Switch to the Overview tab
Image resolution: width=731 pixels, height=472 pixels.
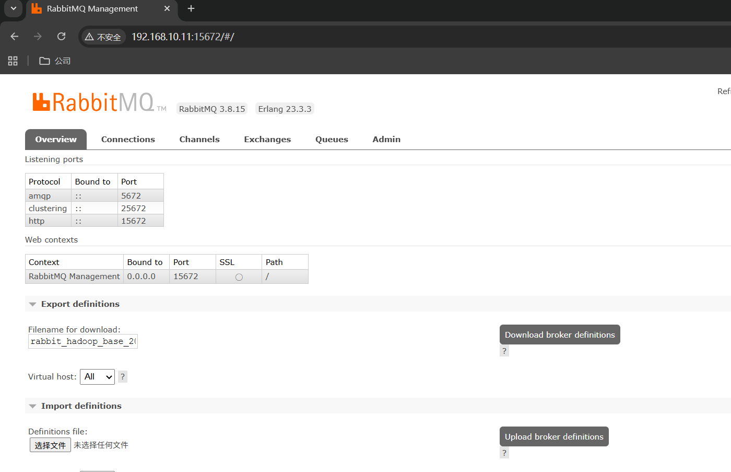[56, 139]
